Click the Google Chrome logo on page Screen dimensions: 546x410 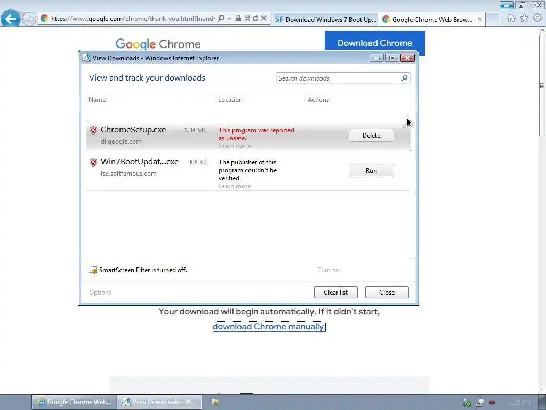point(158,44)
